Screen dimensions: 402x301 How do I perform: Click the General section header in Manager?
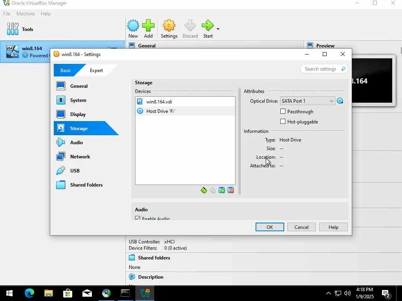147,45
